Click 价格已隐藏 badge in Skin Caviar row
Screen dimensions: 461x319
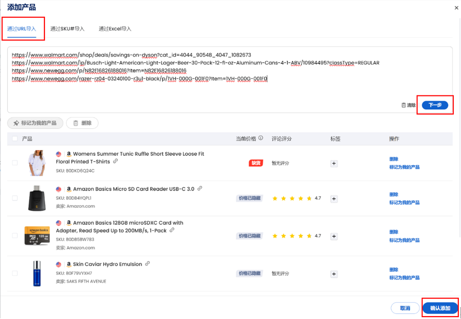click(x=249, y=273)
